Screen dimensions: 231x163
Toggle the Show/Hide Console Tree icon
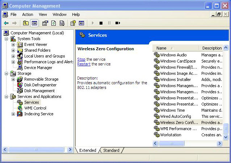[x=34, y=23]
